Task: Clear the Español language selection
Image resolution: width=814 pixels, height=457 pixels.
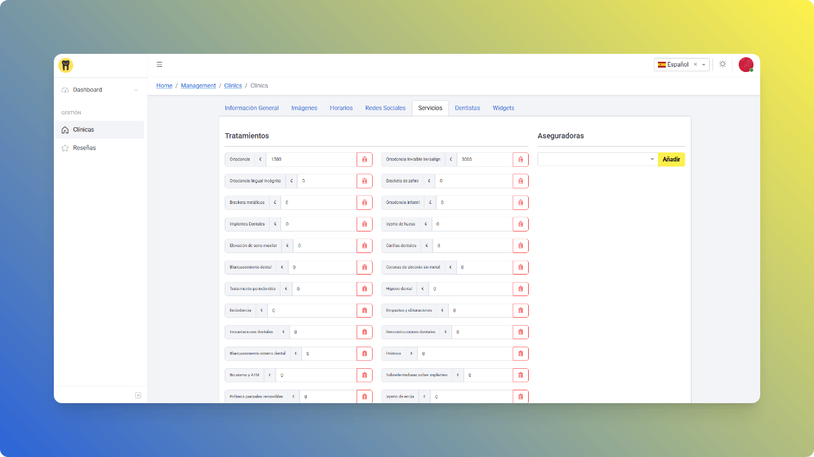Action: pyautogui.click(x=695, y=65)
